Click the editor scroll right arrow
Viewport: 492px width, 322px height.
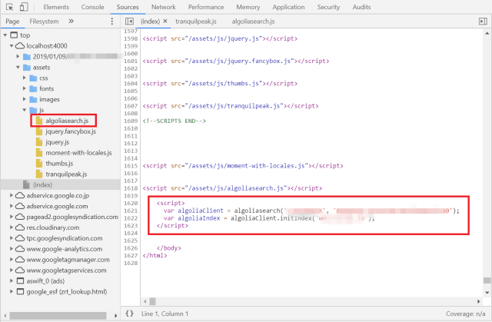tap(478, 301)
